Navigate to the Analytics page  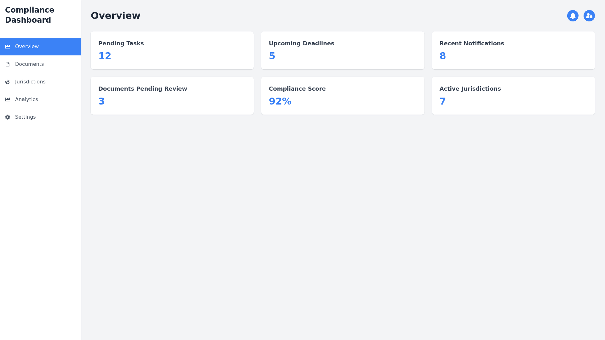pyautogui.click(x=26, y=99)
